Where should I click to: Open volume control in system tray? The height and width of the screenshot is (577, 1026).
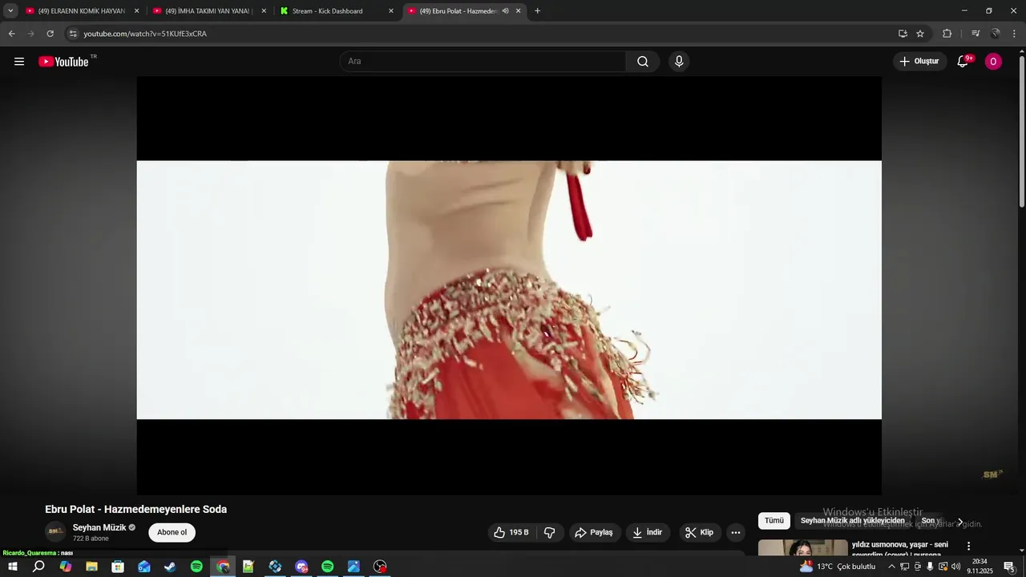tap(955, 567)
